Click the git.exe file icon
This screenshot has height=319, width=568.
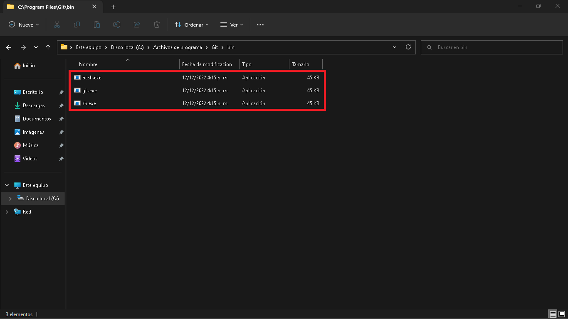77,91
